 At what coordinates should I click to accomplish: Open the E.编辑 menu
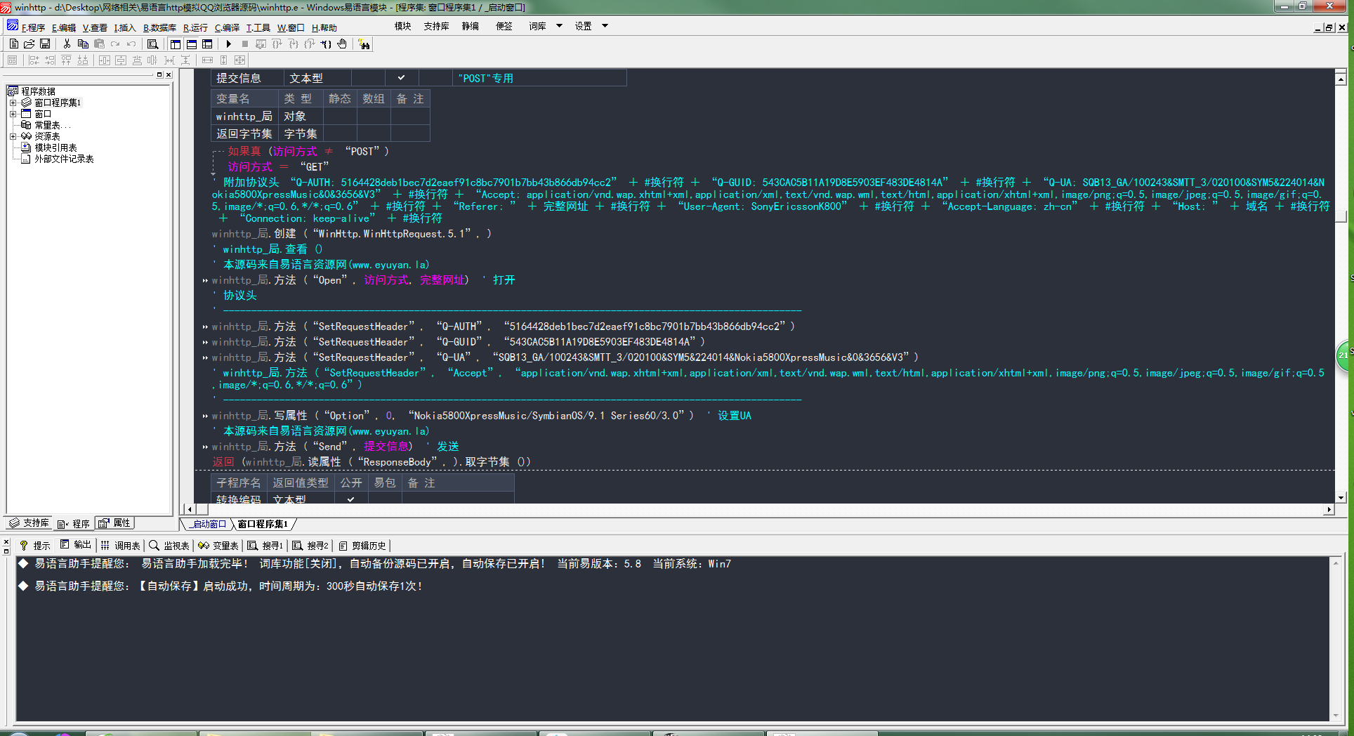pos(64,28)
